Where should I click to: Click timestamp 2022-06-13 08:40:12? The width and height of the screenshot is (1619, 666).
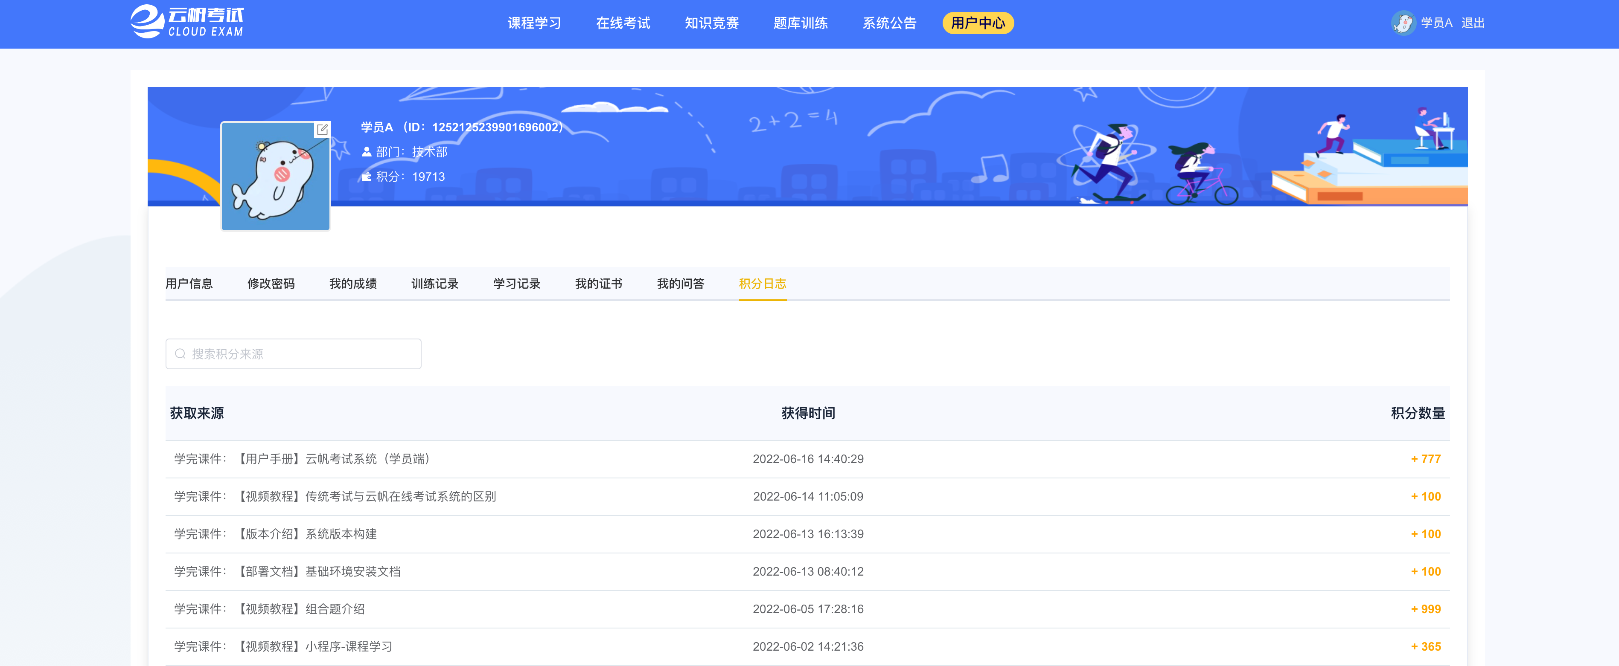[x=808, y=572]
